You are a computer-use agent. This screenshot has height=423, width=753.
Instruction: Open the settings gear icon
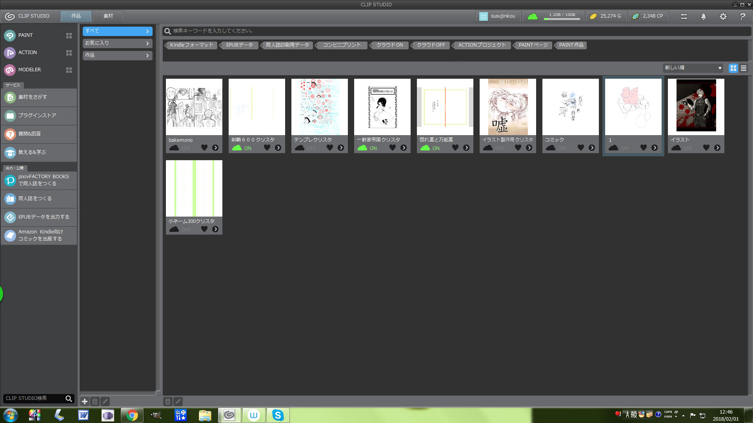tap(723, 16)
